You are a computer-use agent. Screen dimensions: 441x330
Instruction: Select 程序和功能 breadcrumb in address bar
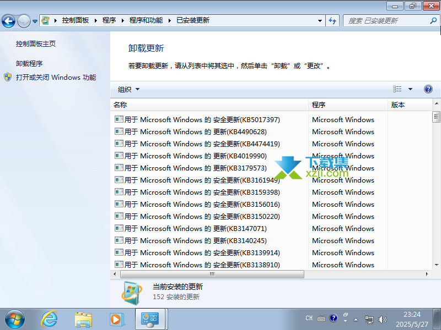(x=146, y=20)
